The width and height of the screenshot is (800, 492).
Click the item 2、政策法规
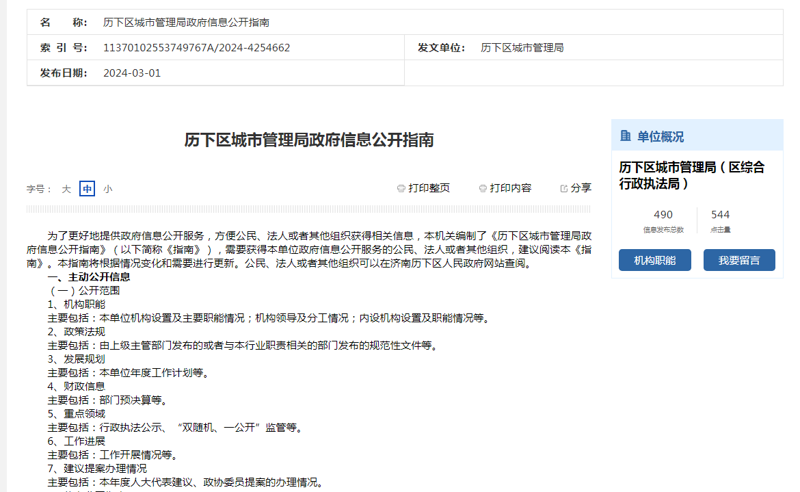pos(77,332)
